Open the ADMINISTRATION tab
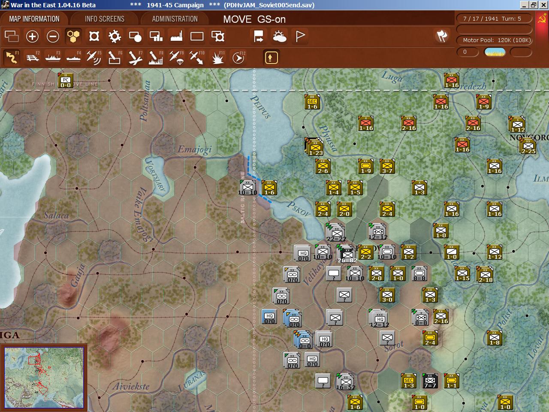549x412 pixels. (175, 19)
